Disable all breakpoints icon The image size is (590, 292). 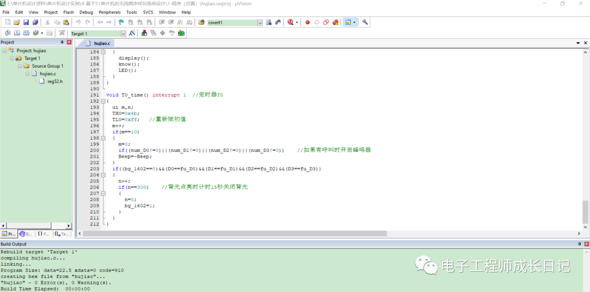326,22
